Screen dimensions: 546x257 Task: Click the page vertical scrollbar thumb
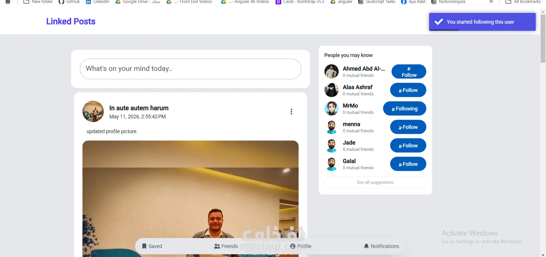click(543, 38)
